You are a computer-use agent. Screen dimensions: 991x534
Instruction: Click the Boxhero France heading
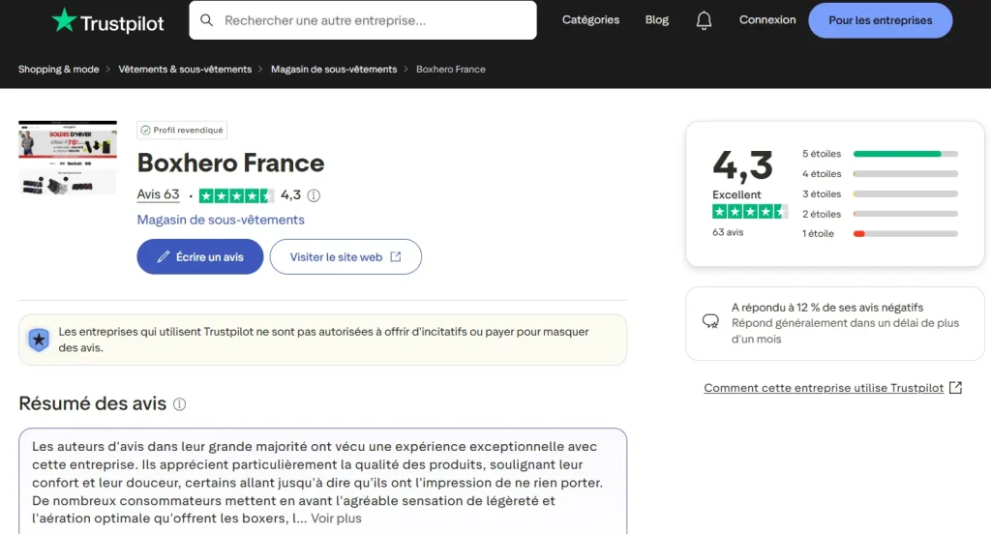[x=230, y=163]
